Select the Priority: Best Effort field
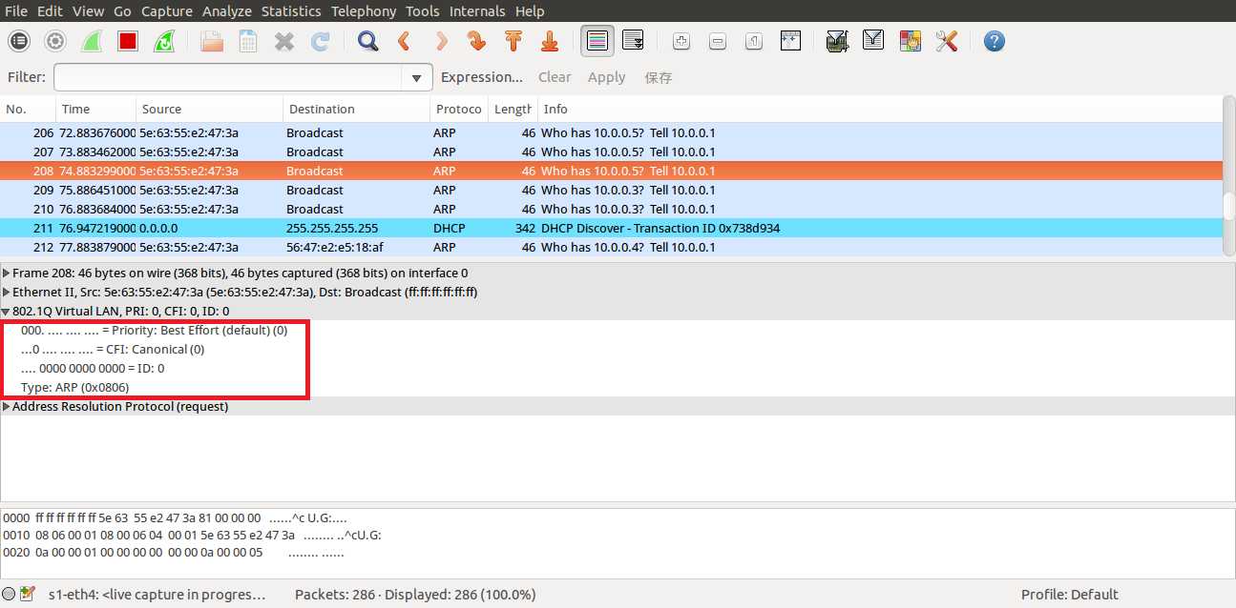 pyautogui.click(x=154, y=330)
